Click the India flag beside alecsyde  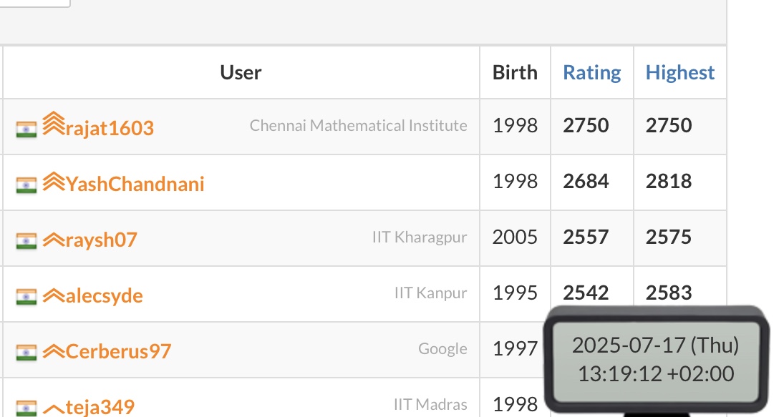pos(26,297)
